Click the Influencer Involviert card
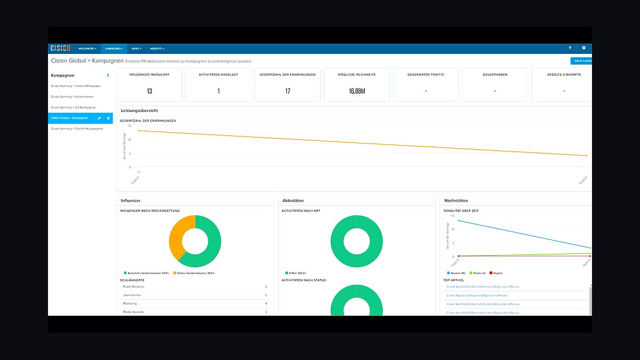640x360 pixels. tap(149, 84)
